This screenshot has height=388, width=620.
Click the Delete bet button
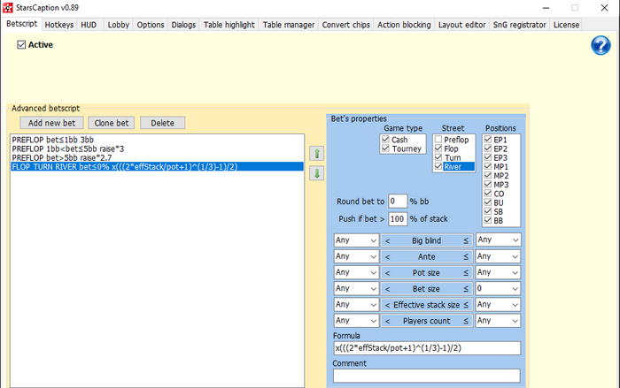click(162, 123)
